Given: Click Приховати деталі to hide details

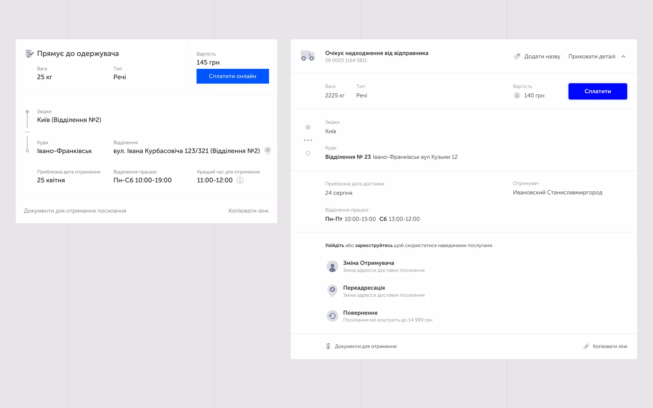Looking at the screenshot, I should (x=592, y=56).
